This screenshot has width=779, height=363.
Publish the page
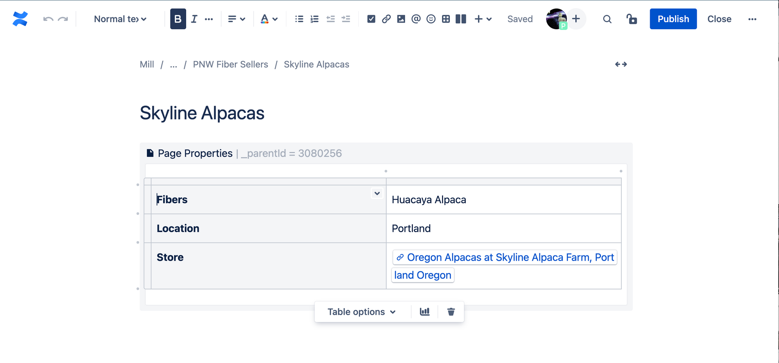point(673,19)
